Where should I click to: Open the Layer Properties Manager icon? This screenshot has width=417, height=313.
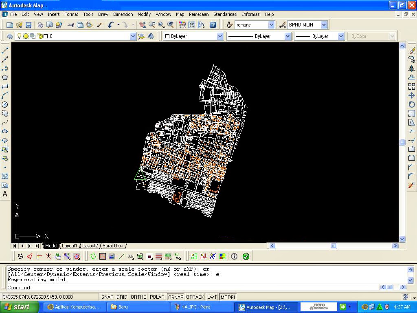pos(10,36)
